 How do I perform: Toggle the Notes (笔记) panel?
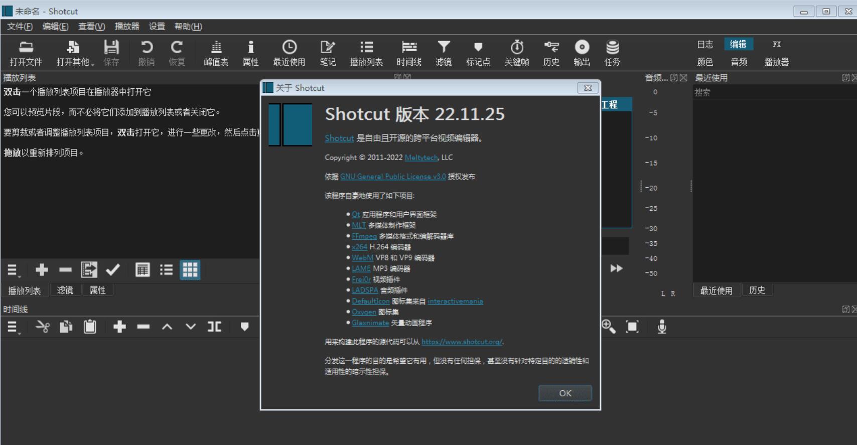328,53
